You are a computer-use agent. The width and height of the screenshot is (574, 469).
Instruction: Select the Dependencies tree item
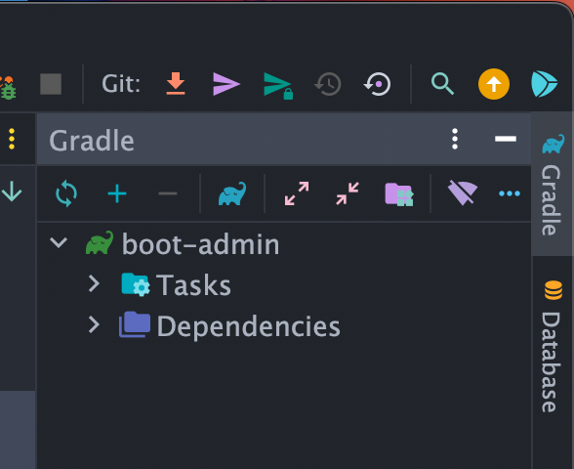(284, 325)
